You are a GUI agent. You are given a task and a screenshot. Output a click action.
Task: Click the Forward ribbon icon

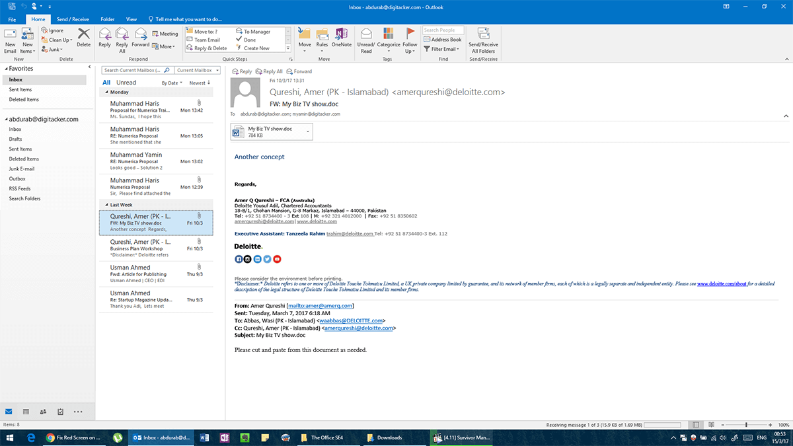pos(141,38)
